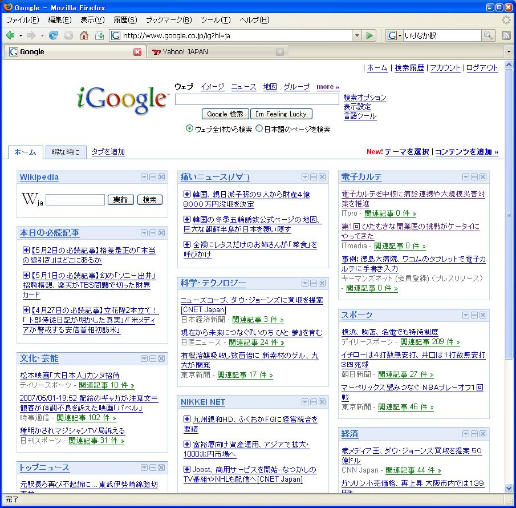This screenshot has width=516, height=508.
Task: Click the magnifier icon in the search bar
Action: (488, 35)
